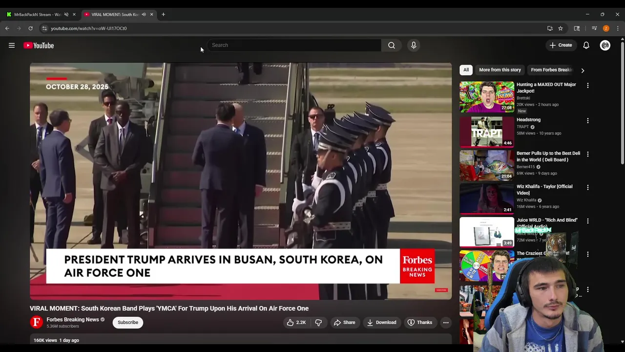Viewport: 625px width, 352px height.
Task: Open media control icon in toolbar
Action: (594, 28)
